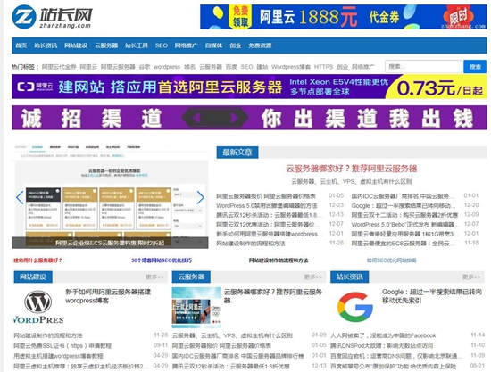The width and height of the screenshot is (491, 372).
Task: Click 更多>> in the 云服务器 section
Action: (312, 277)
